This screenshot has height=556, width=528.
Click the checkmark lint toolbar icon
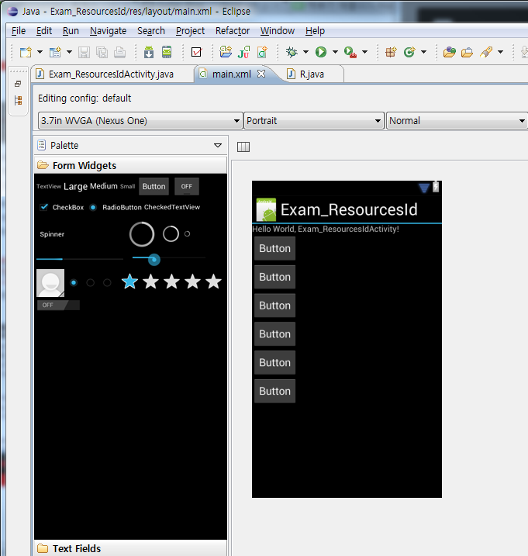[196, 53]
